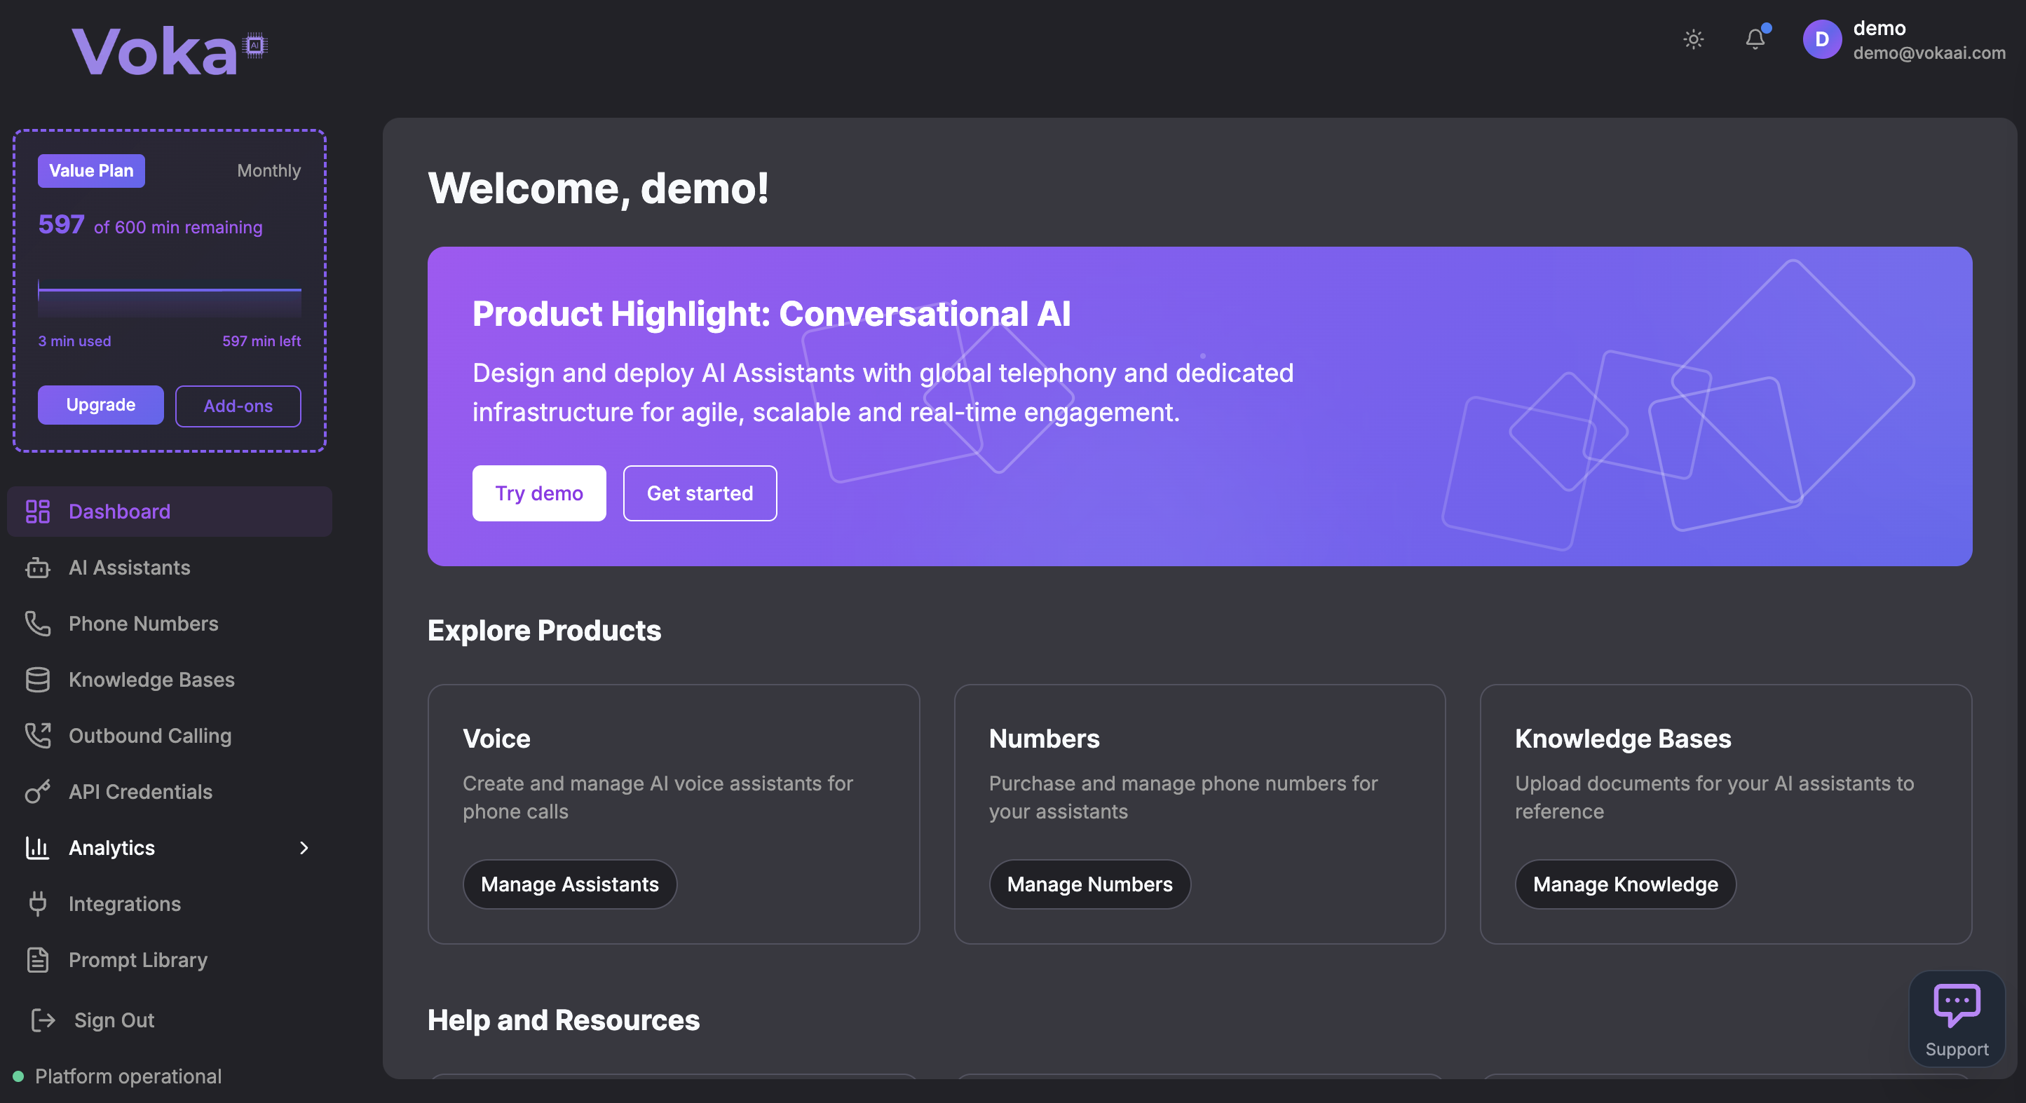Open the Prompt Library document icon
Image resolution: width=2026 pixels, height=1103 pixels.
(38, 959)
